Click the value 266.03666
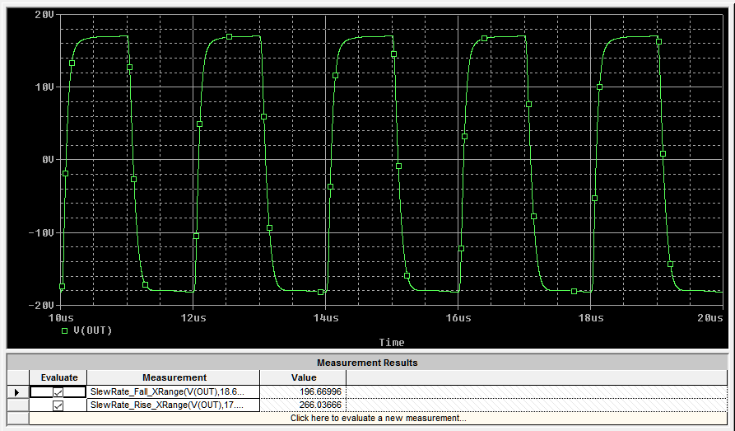Screen dimensions: 735x431 320,405
